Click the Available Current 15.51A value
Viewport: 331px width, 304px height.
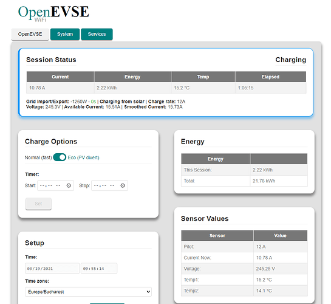113,107
